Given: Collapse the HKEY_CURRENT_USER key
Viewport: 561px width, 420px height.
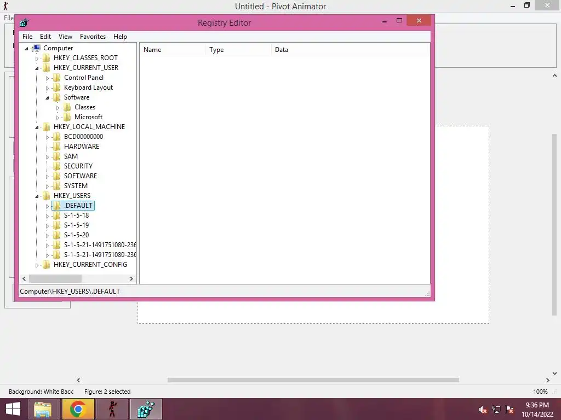Looking at the screenshot, I should [x=37, y=68].
